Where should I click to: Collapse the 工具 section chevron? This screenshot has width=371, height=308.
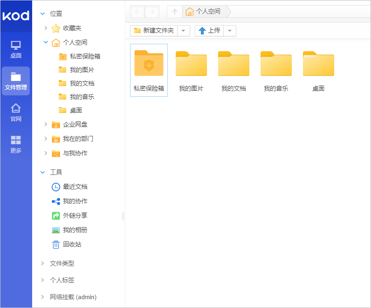click(42, 172)
